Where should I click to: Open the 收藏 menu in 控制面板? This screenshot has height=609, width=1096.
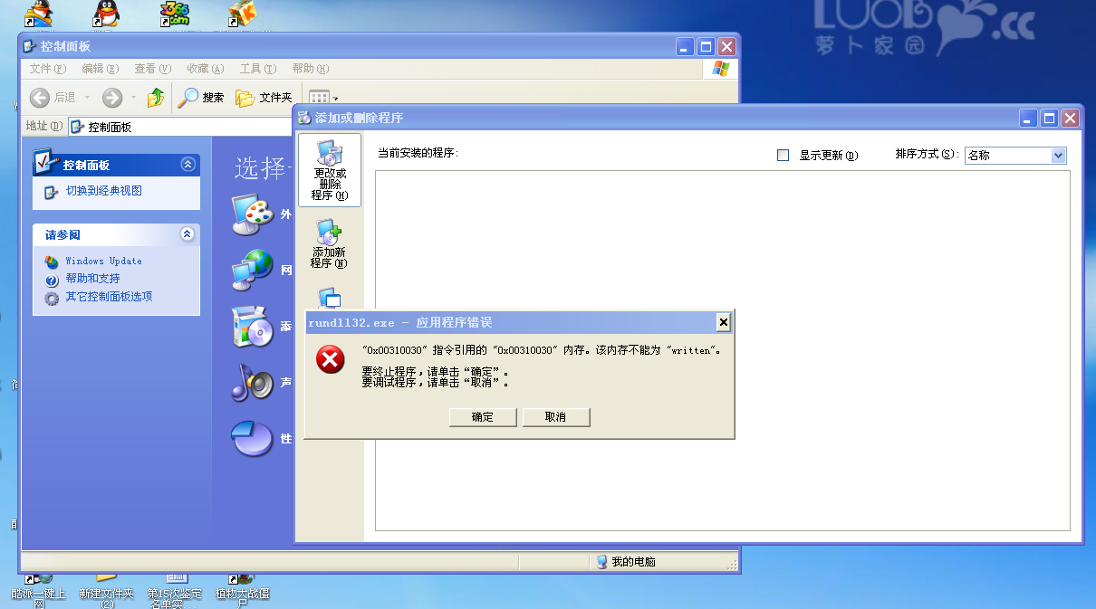click(x=205, y=69)
